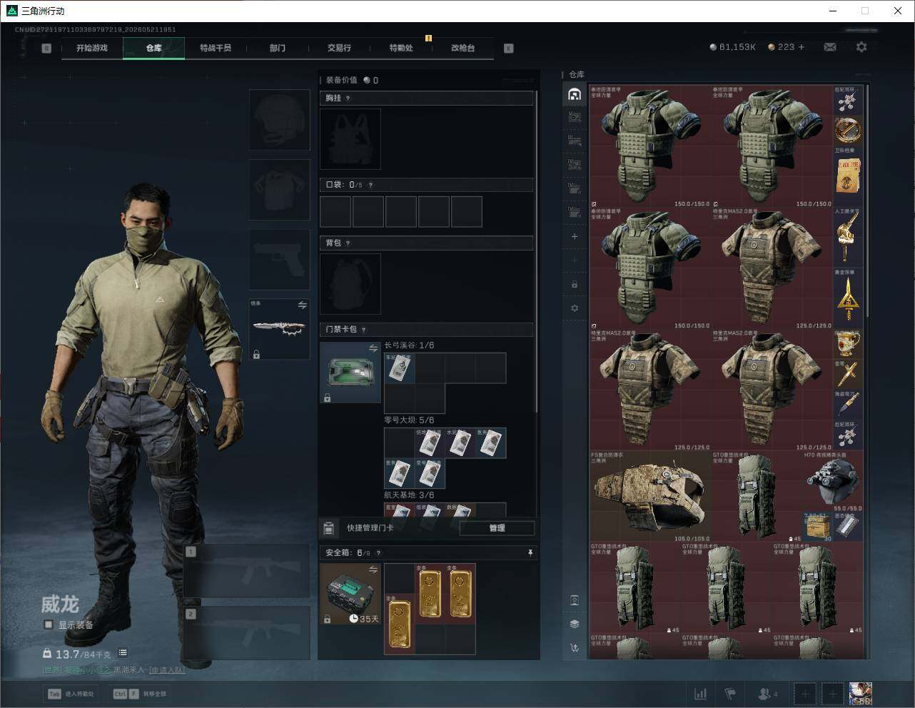Add currency via plus next to 223
This screenshot has height=708, width=915.
coord(802,47)
